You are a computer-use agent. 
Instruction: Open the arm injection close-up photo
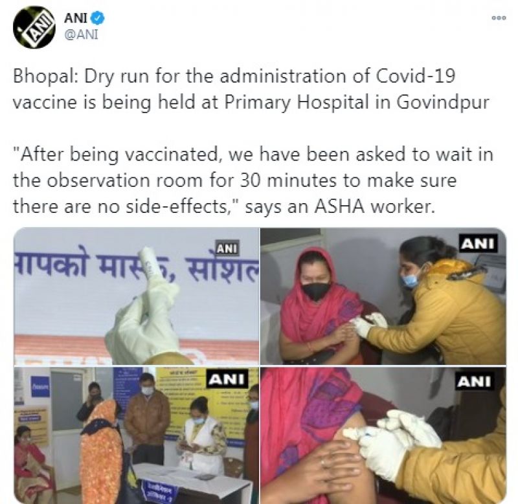click(x=383, y=435)
